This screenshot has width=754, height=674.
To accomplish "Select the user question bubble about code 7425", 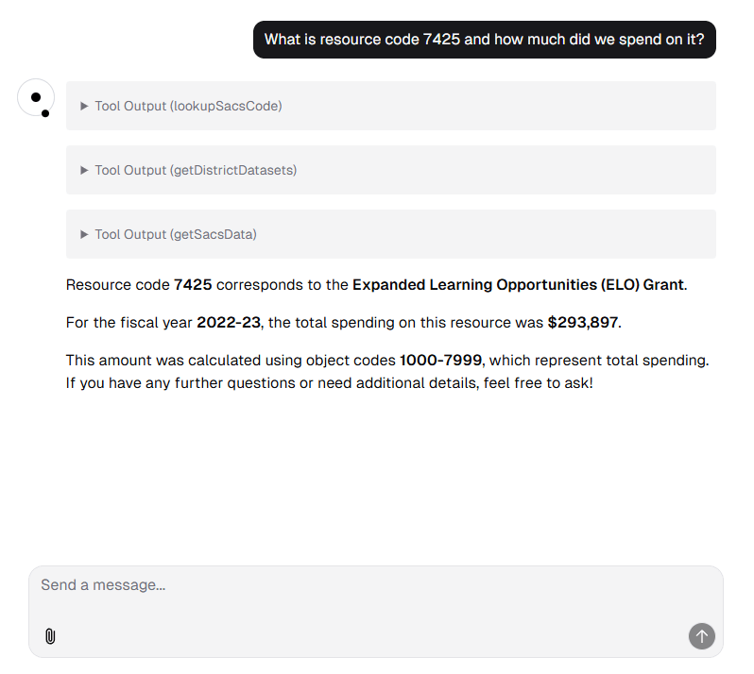I will coord(484,40).
